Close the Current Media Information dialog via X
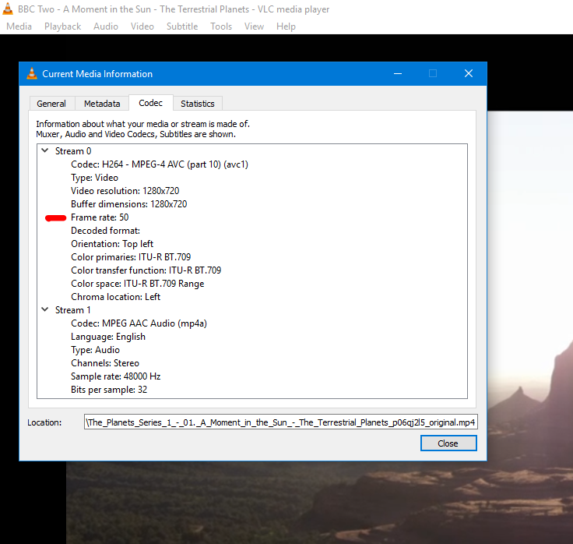573x544 pixels. click(468, 74)
